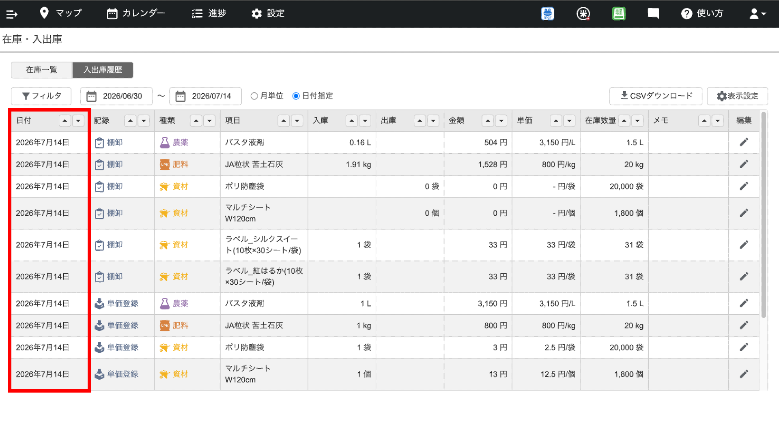Edit the マルチシート 単価登録 row

pyautogui.click(x=744, y=374)
